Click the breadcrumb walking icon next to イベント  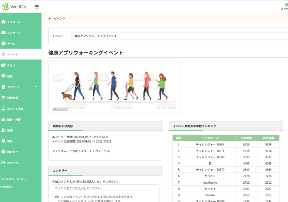50,18
